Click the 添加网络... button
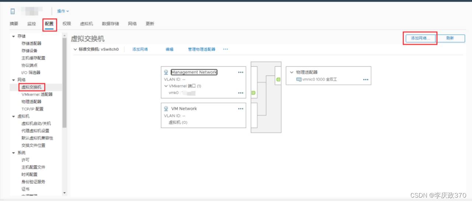472x202 pixels. 420,38
